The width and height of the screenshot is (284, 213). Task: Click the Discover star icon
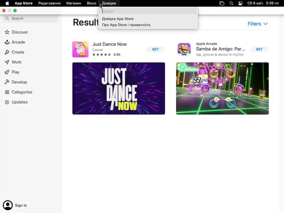(x=7, y=32)
